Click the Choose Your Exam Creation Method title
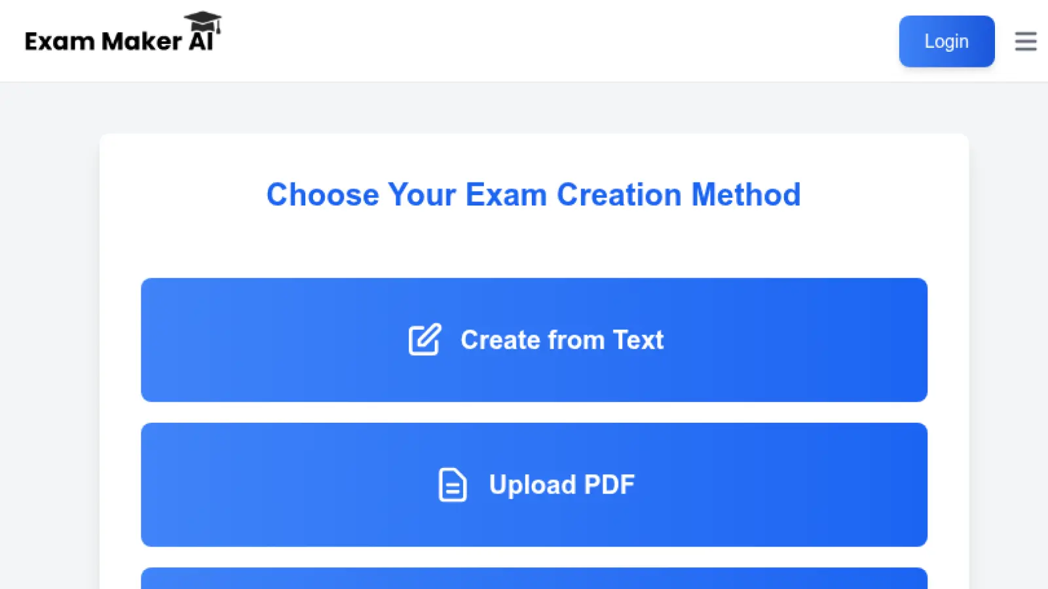This screenshot has width=1048, height=589. pyautogui.click(x=534, y=194)
